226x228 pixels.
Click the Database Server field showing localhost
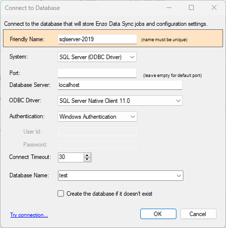120,85
